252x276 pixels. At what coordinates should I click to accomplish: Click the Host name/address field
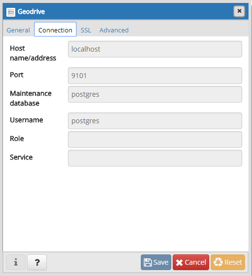tap(155, 49)
